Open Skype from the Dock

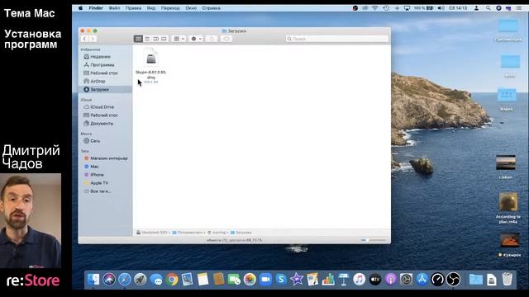[281, 280]
